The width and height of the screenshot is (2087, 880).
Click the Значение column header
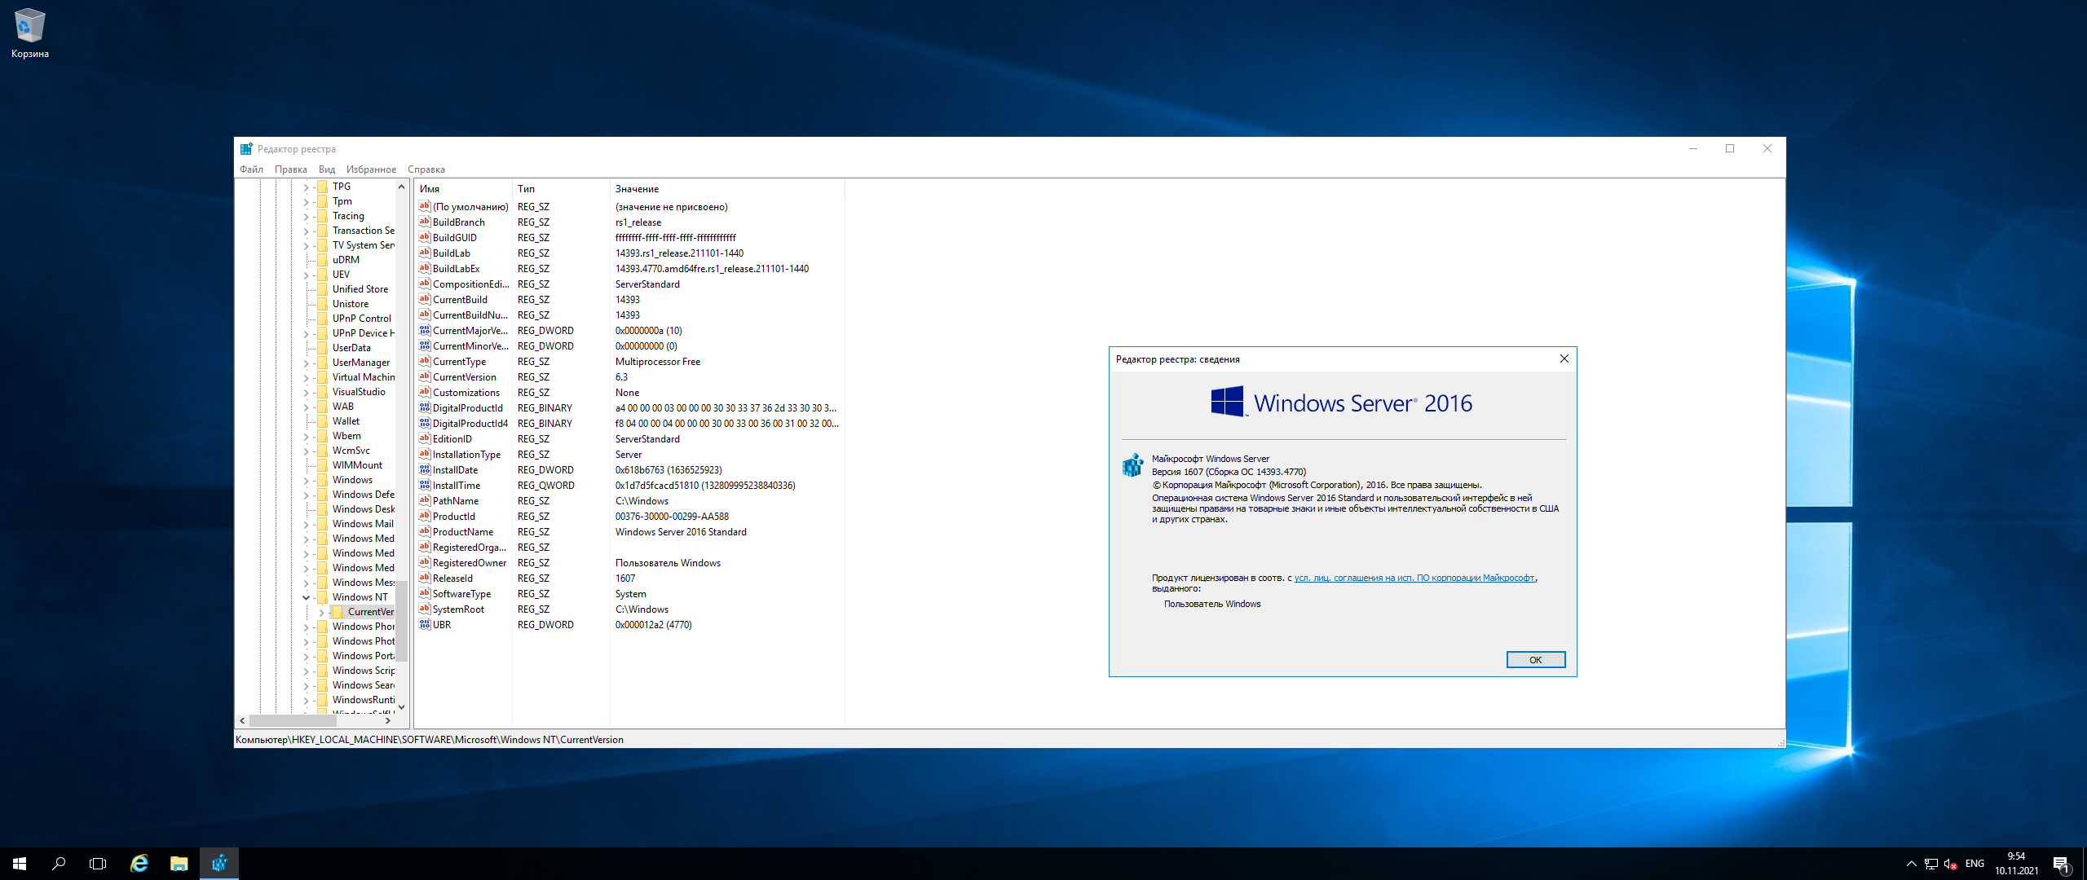[x=727, y=189]
